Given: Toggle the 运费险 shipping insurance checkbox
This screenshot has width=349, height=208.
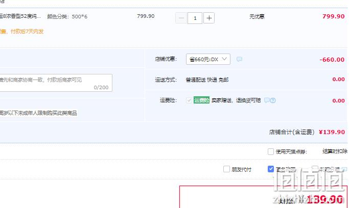Looking at the screenshot, I should click(189, 100).
